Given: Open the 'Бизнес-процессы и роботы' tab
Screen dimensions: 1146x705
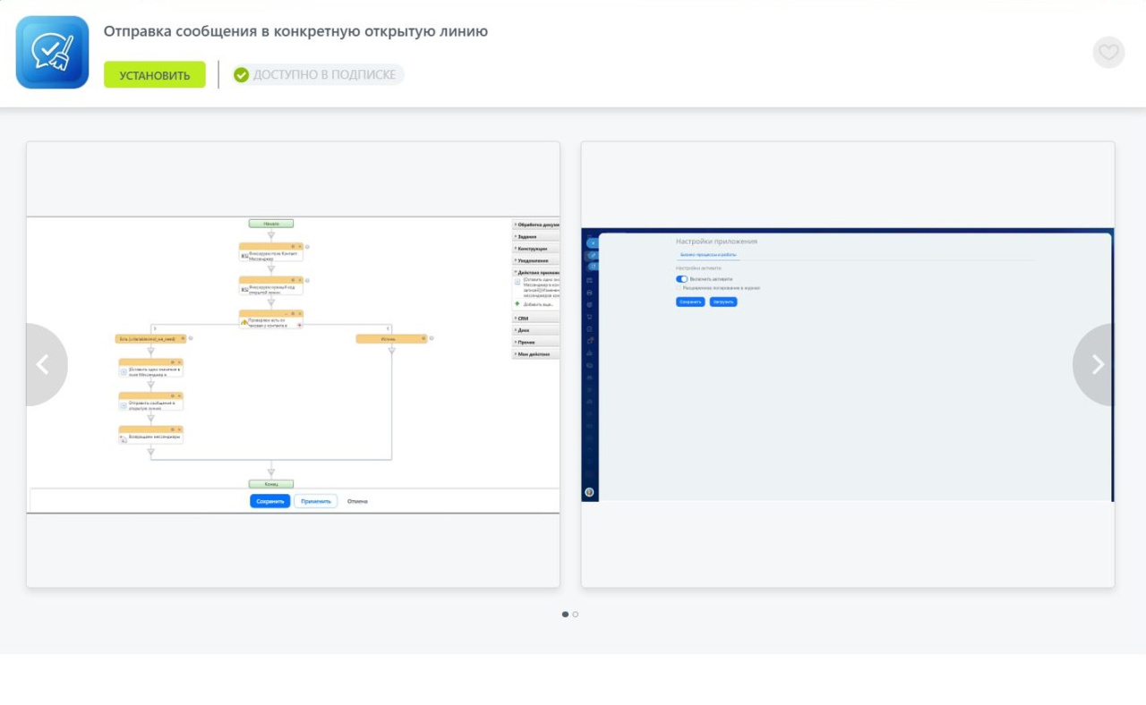Looking at the screenshot, I should click(x=708, y=255).
